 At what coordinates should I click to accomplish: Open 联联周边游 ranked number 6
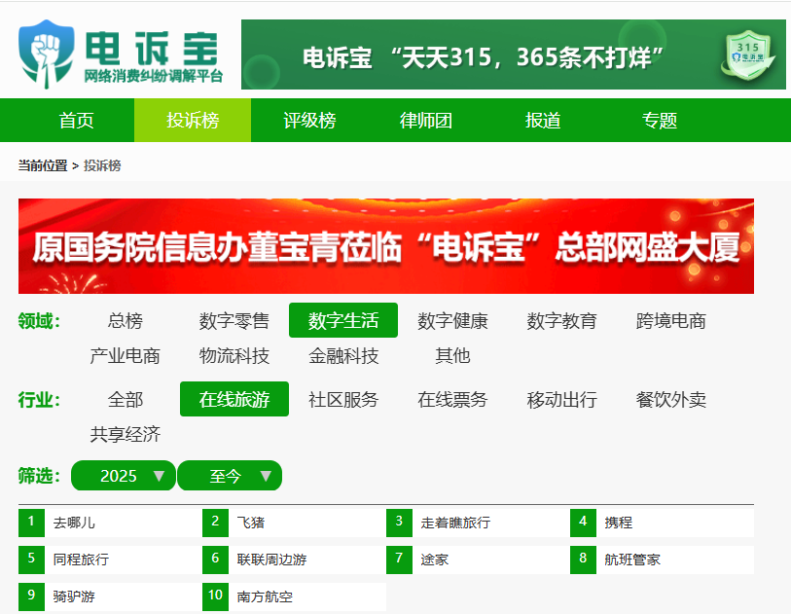[x=294, y=560]
